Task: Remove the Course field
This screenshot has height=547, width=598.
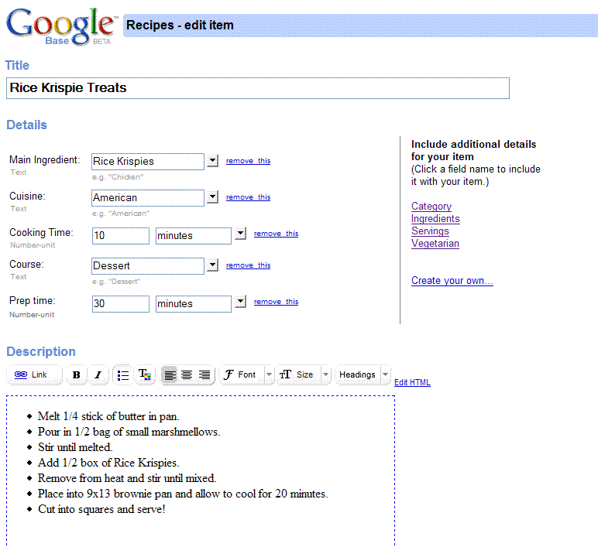Action: 249,265
